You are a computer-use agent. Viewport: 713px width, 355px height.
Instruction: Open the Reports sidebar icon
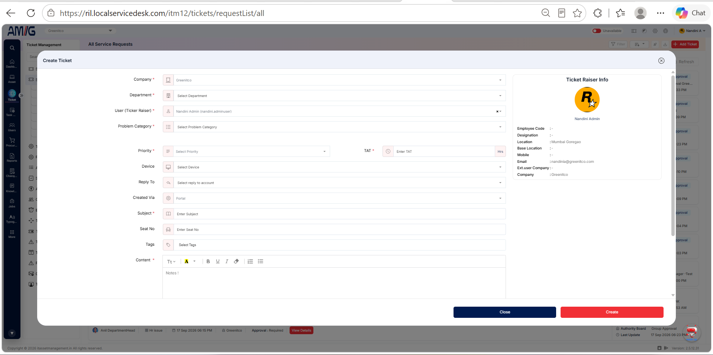(12, 158)
